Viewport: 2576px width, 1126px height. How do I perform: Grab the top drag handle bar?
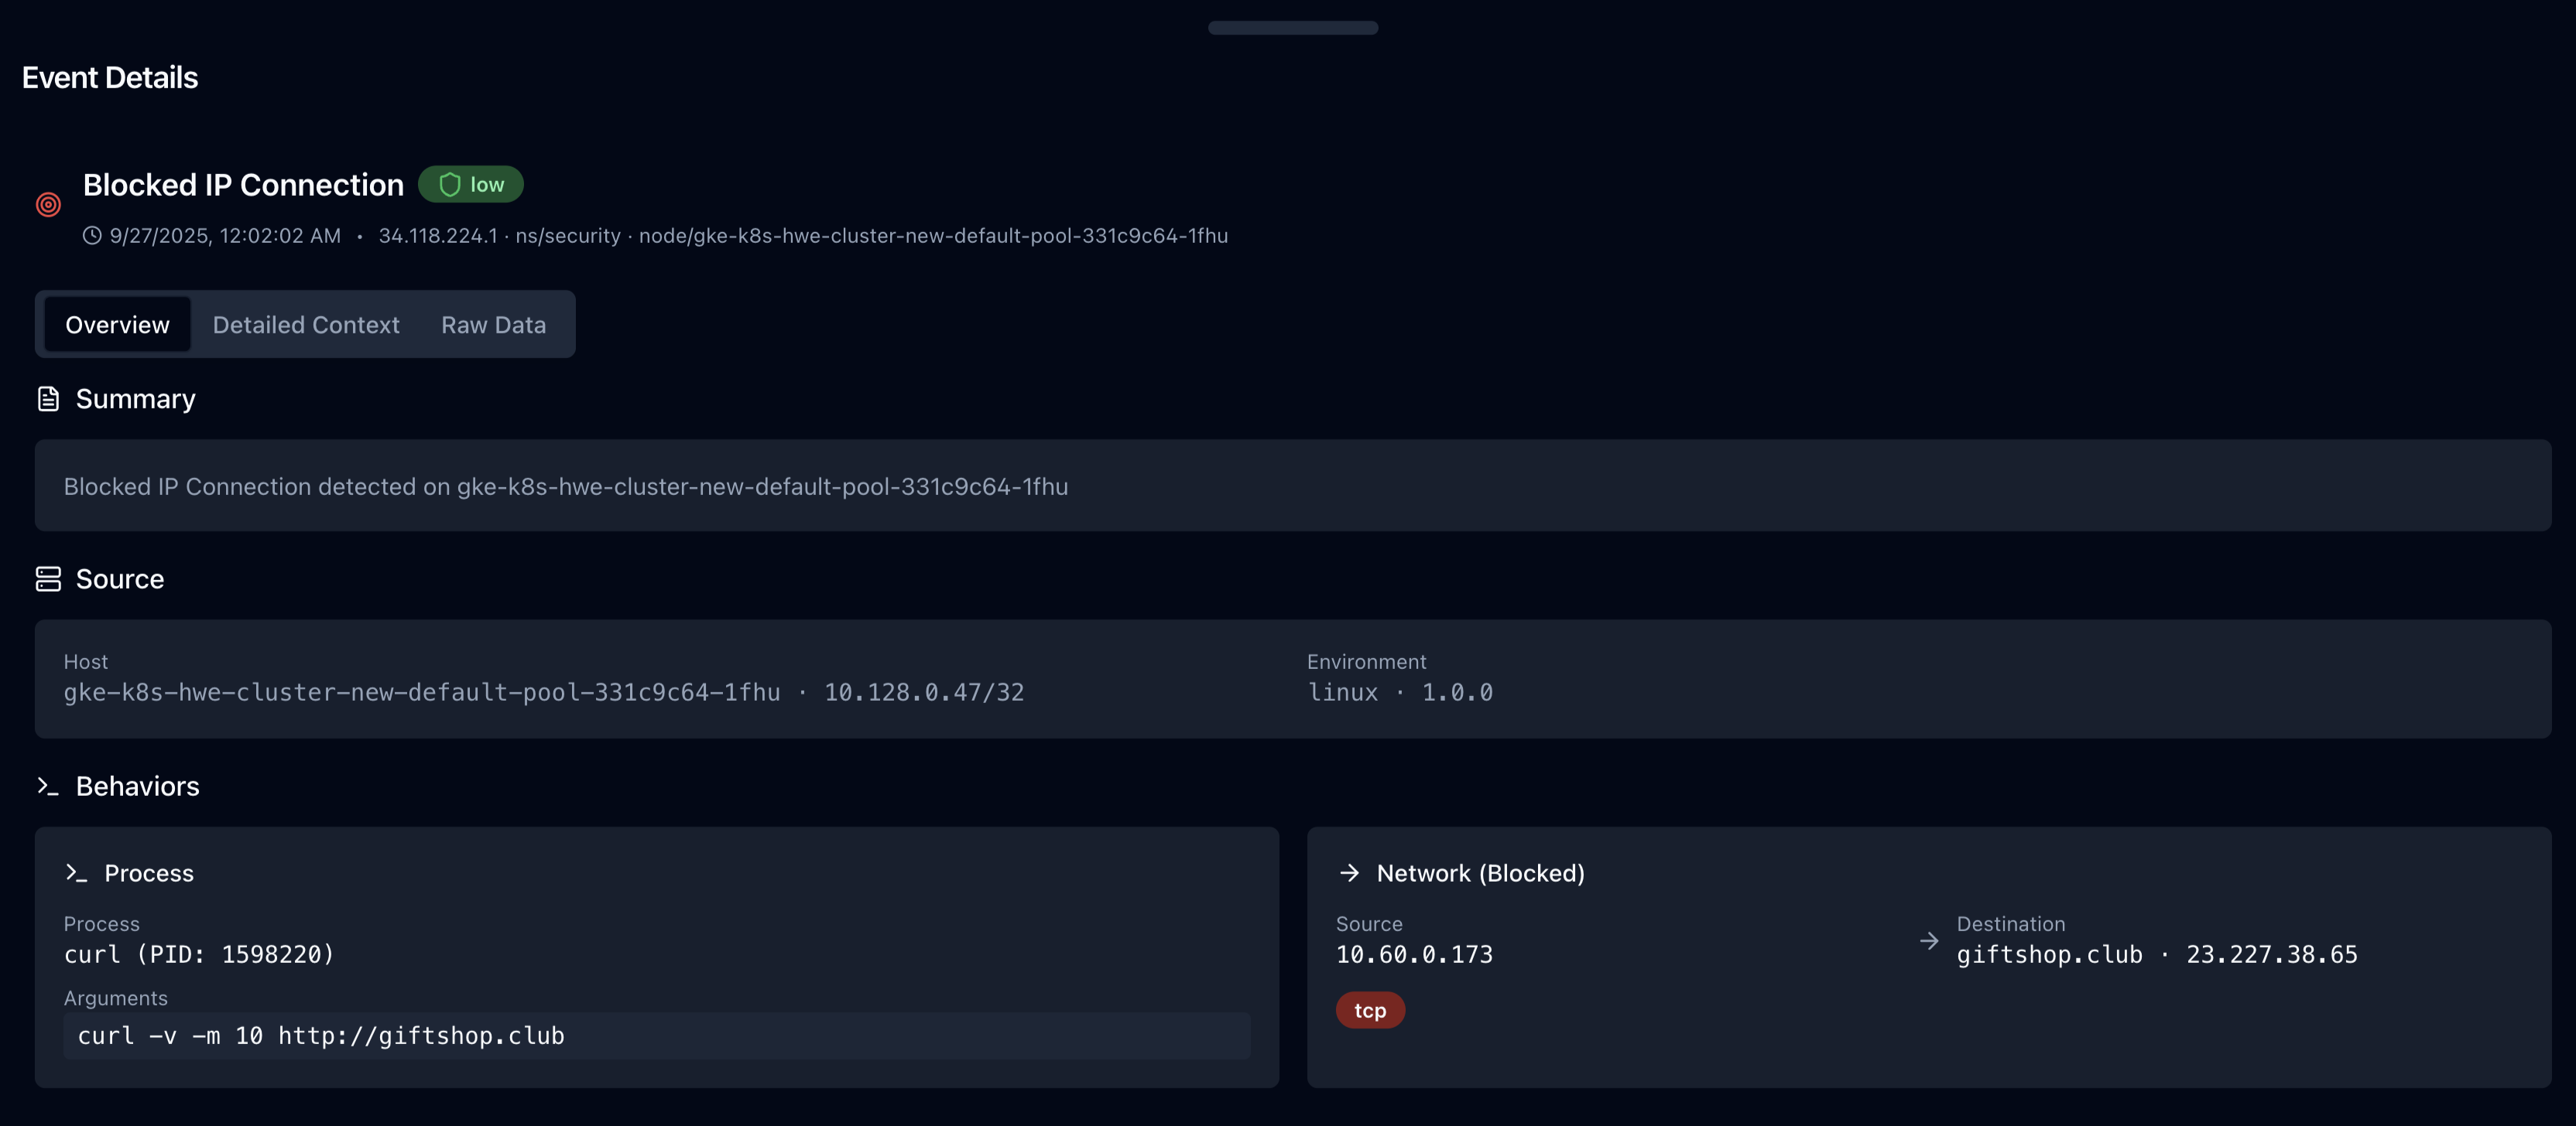(x=1292, y=28)
